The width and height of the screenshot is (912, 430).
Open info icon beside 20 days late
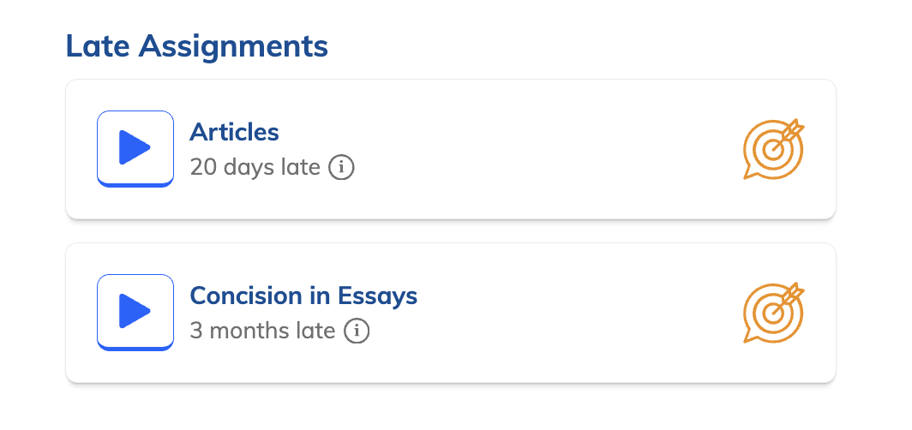click(342, 167)
